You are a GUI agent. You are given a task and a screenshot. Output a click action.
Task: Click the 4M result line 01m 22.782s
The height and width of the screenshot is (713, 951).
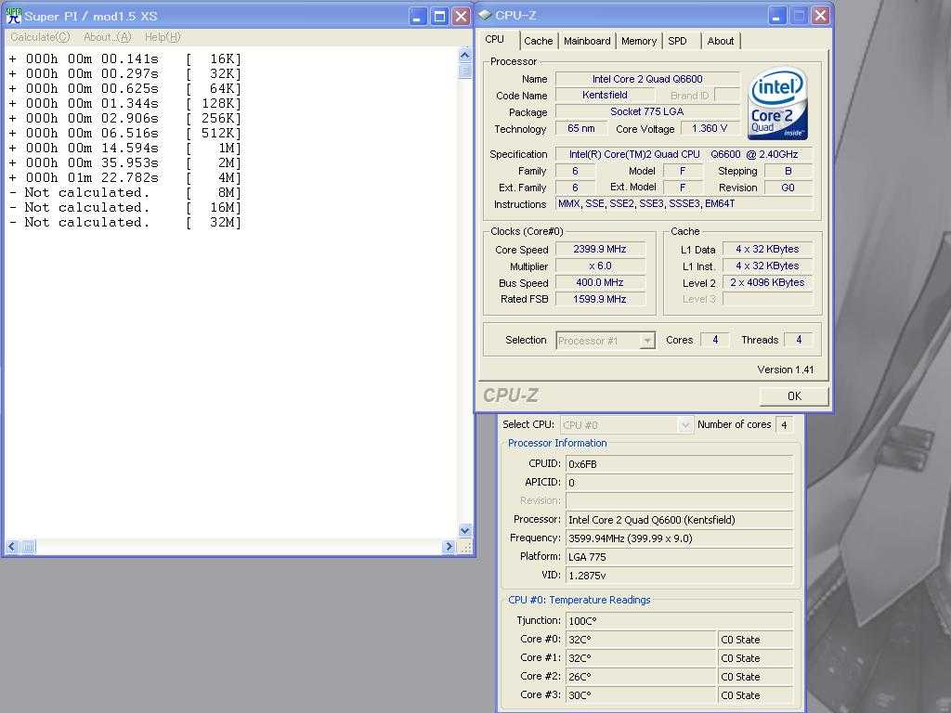[x=125, y=177]
